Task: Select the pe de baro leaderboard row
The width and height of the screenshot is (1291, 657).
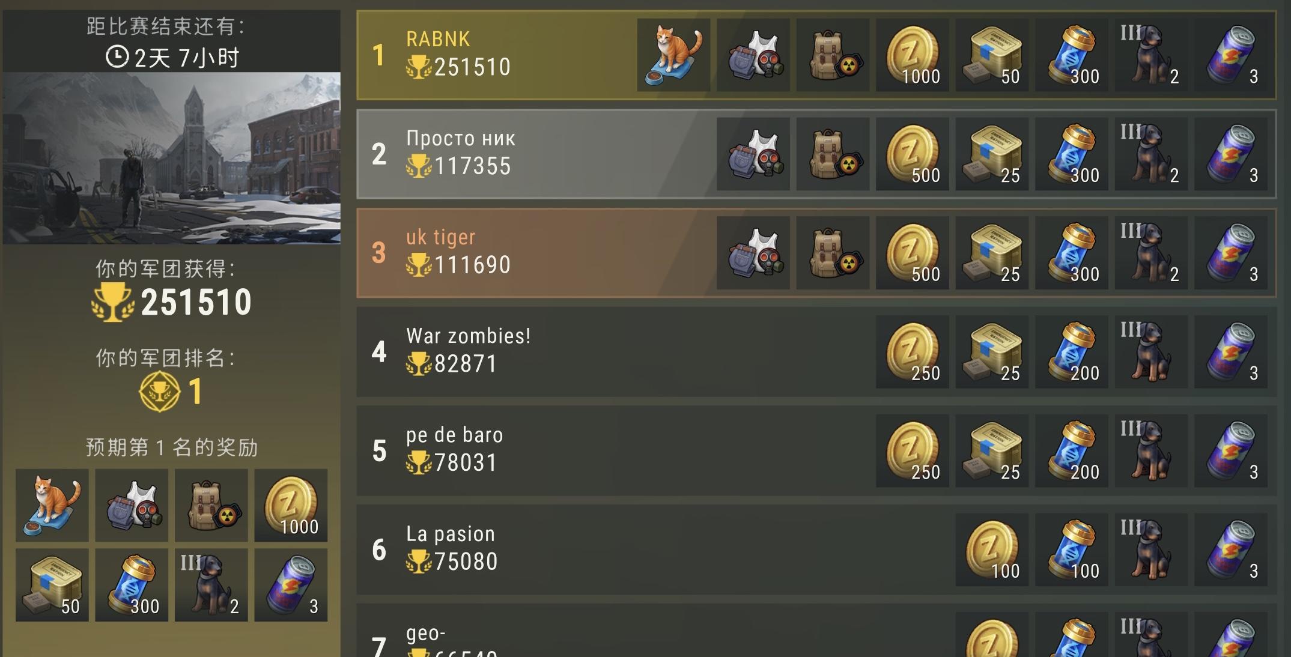Action: 816,450
